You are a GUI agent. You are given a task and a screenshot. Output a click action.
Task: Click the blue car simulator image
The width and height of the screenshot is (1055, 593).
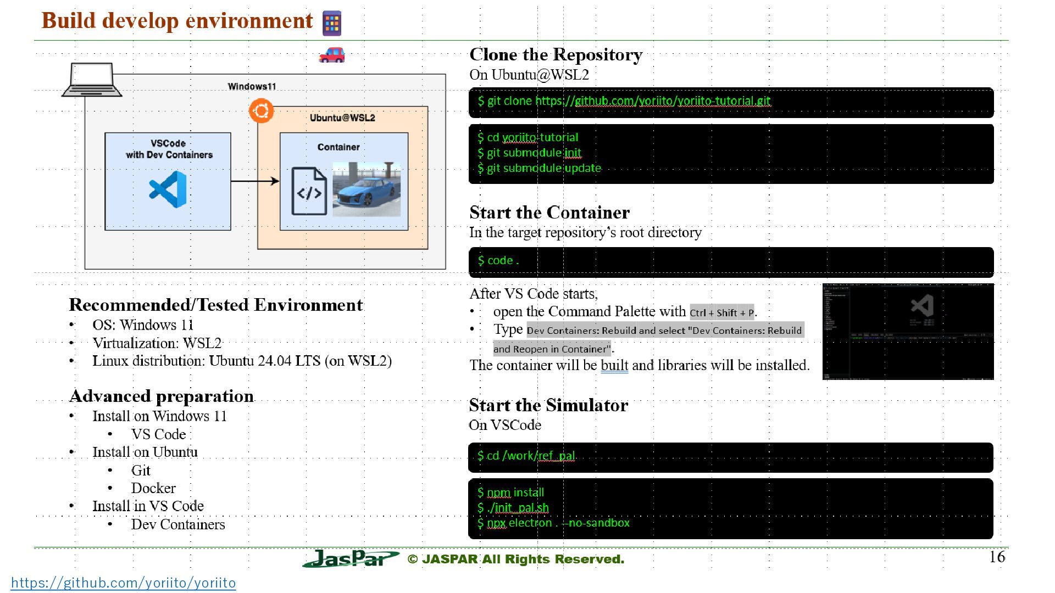click(367, 189)
